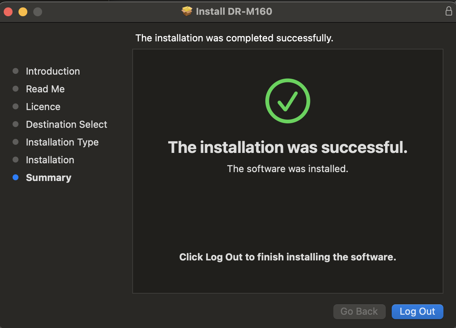Click the Install DR-M160 window title
456x328 pixels.
235,11
